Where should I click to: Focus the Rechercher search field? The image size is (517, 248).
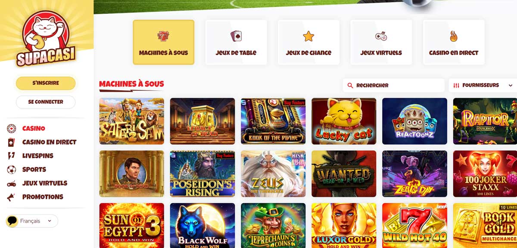pos(394,85)
